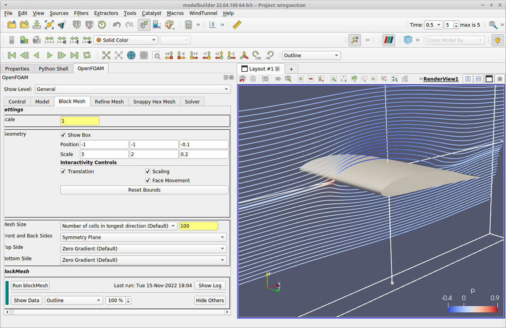Screen dimensions: 506x328
Task: Select the Reset Camera globe icon
Action: point(131,55)
